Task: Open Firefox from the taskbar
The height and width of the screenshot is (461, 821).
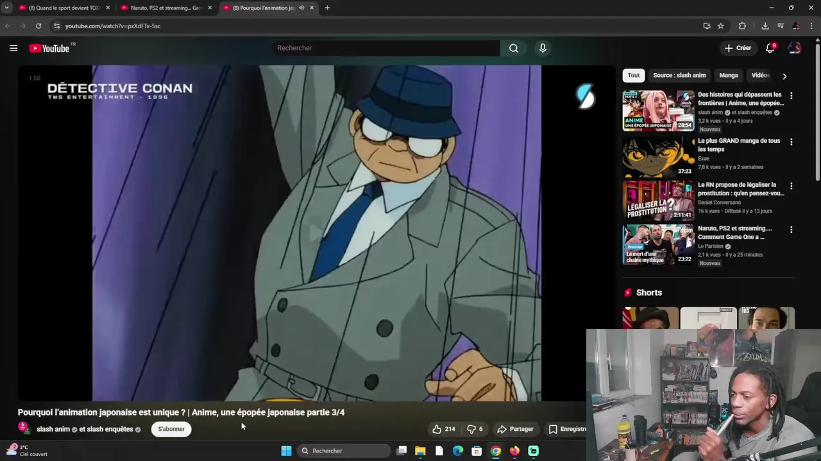Action: [514, 451]
